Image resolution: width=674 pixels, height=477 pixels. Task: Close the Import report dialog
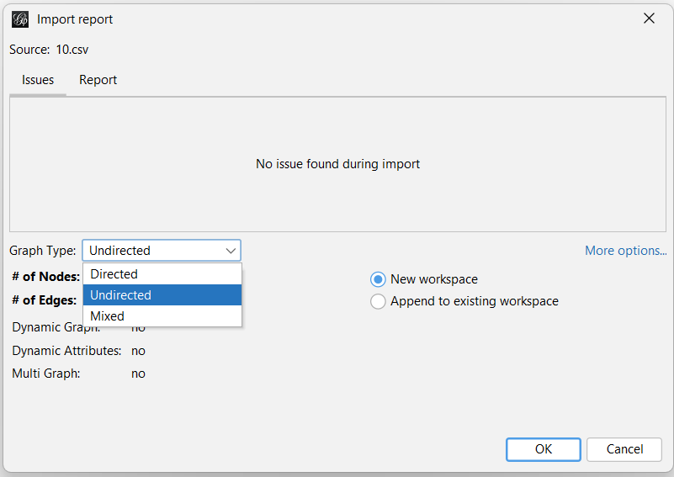pyautogui.click(x=649, y=18)
